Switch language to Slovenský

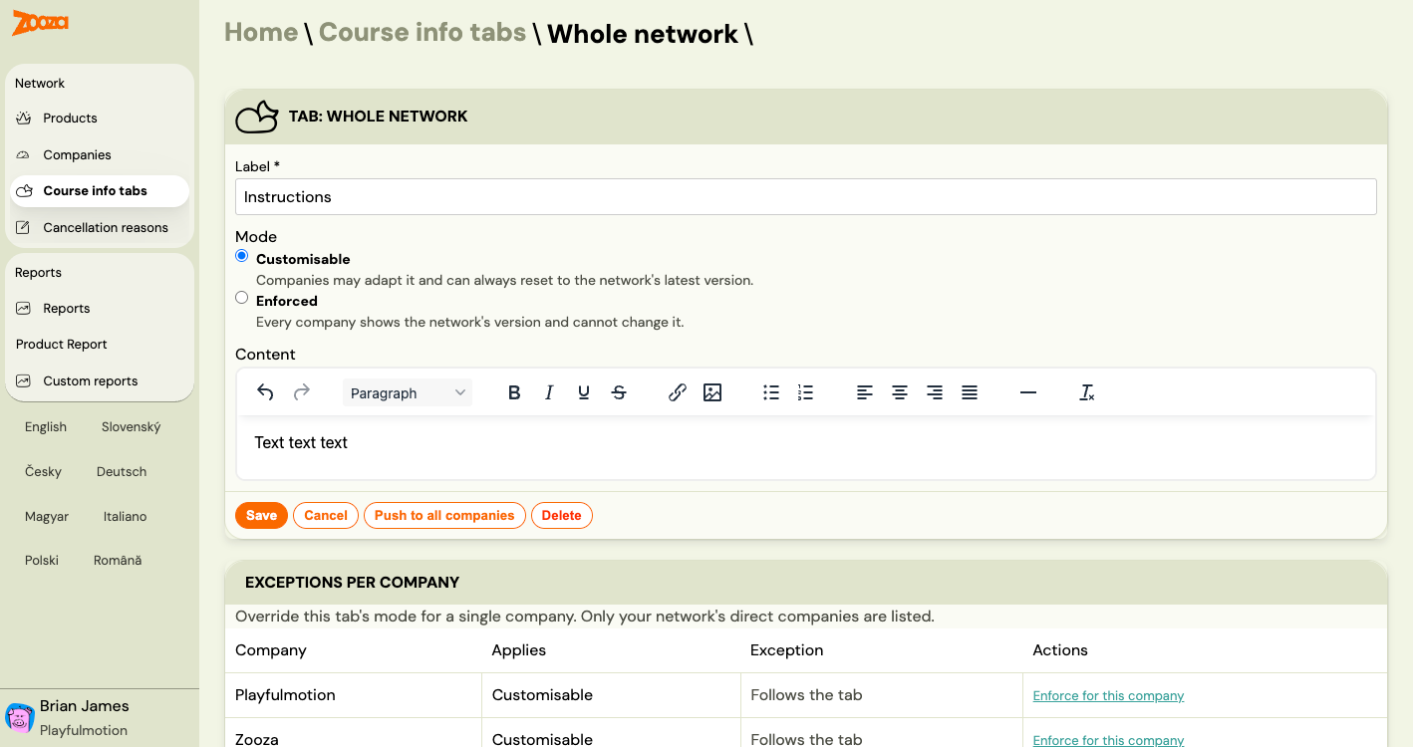tap(131, 427)
